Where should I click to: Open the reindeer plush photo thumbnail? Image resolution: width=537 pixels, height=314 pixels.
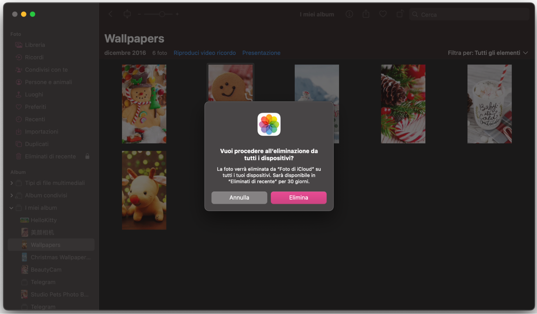[144, 190]
